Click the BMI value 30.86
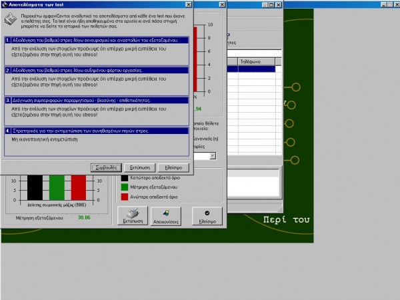400x300 pixels. [84, 217]
